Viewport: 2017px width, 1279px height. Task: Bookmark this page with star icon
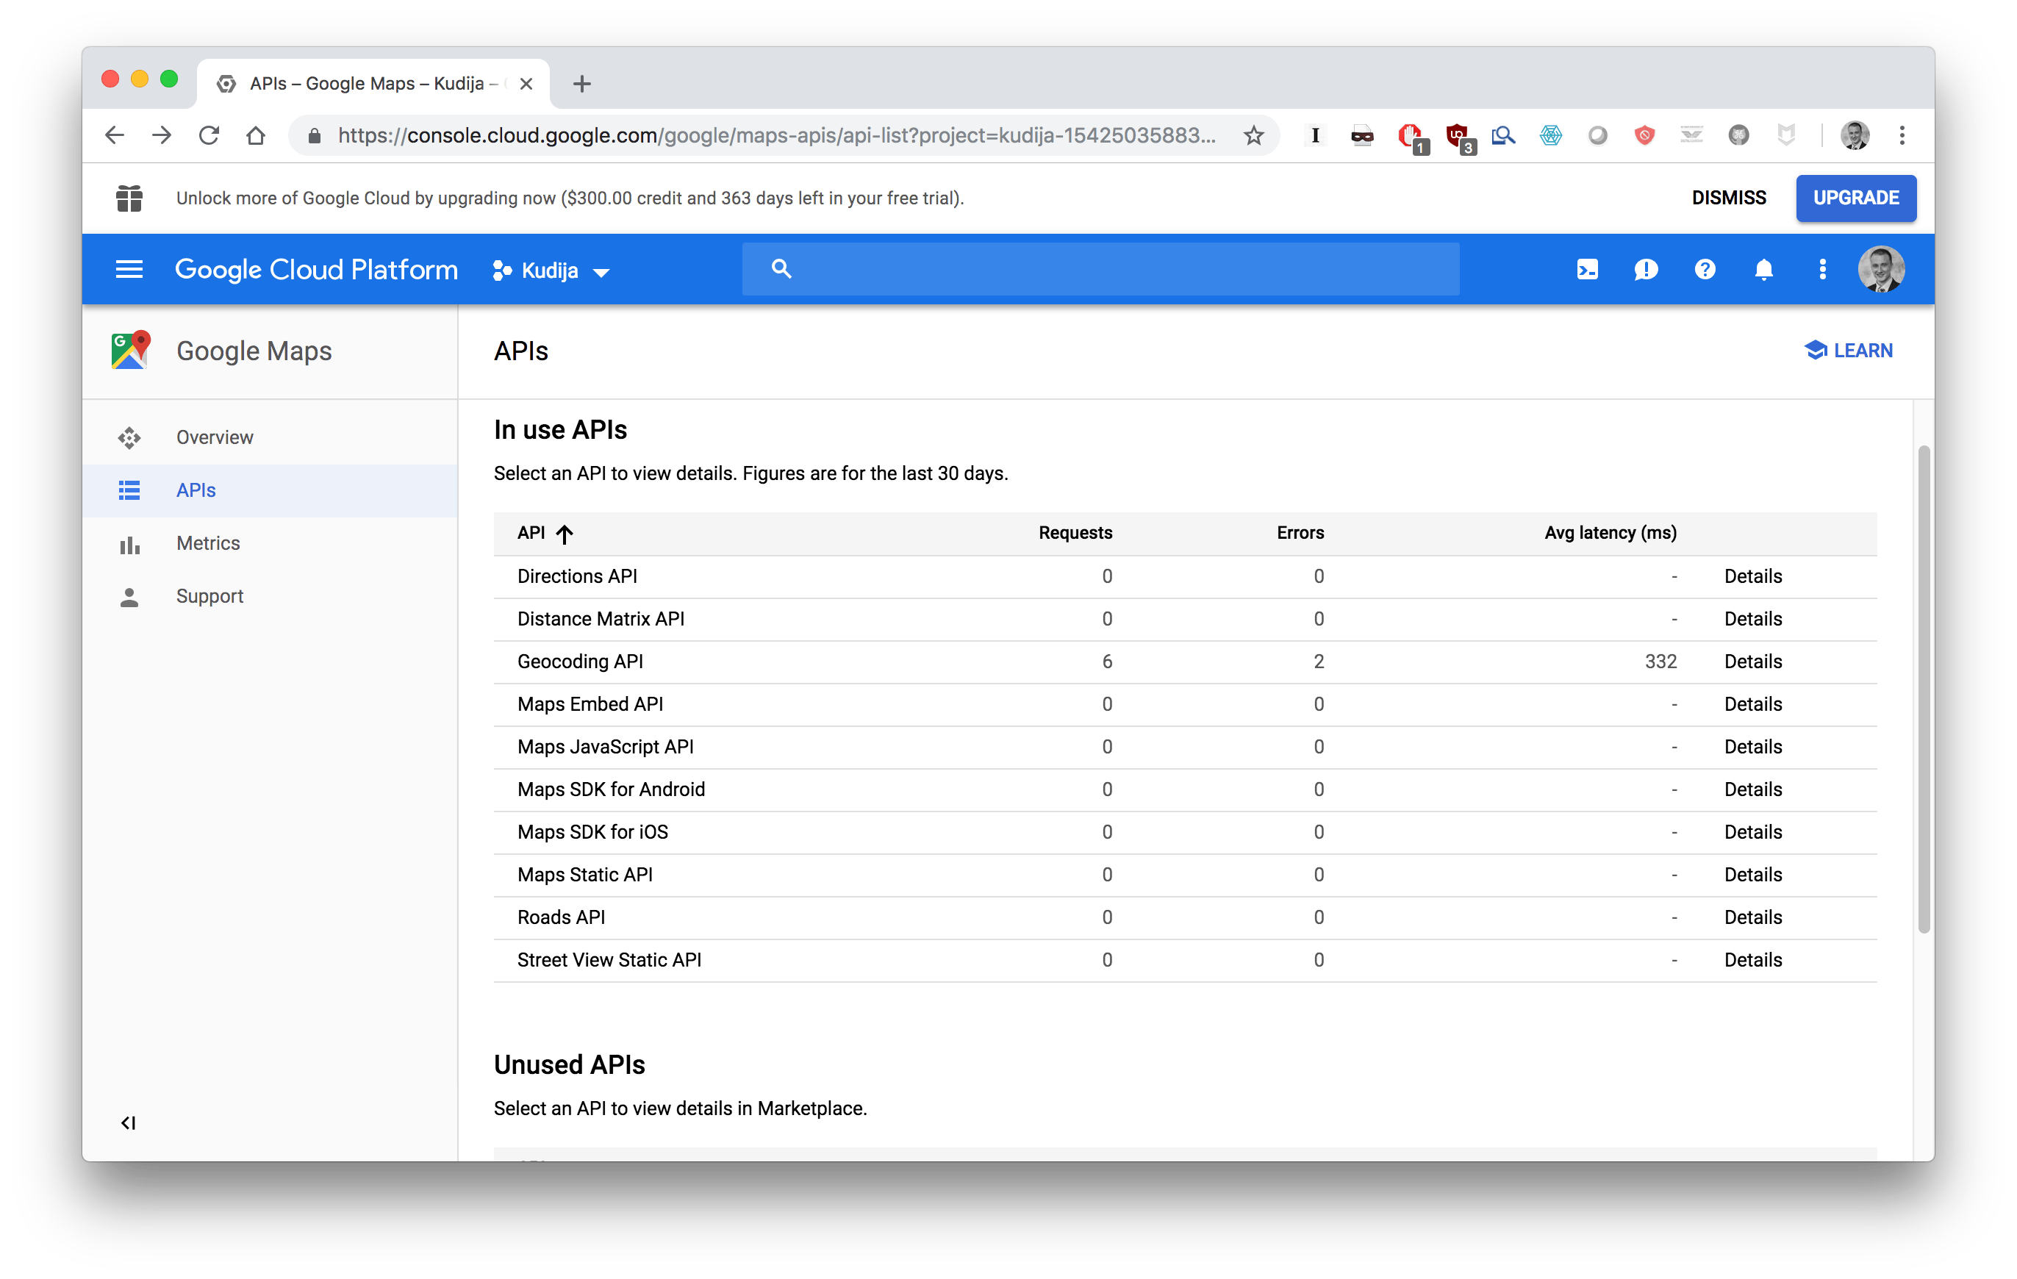[x=1253, y=136]
